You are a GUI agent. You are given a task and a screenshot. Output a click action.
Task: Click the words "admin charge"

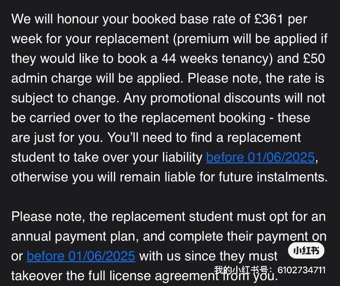click(52, 78)
